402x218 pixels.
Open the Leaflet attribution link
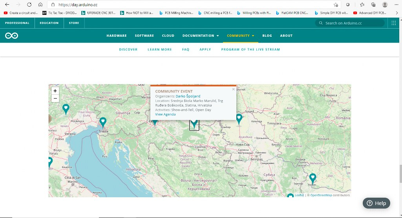coord(299,195)
